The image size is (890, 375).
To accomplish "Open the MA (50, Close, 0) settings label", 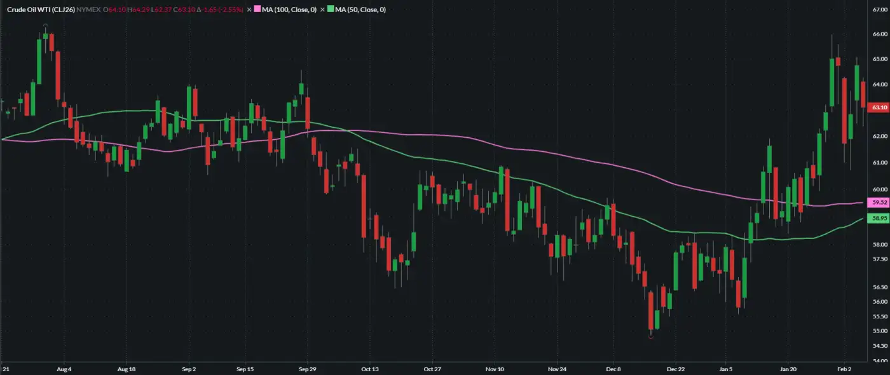I will tap(360, 10).
